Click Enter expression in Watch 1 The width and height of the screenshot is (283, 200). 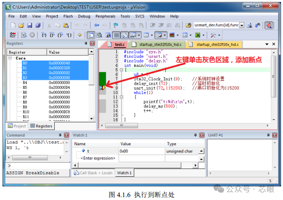[98, 158]
